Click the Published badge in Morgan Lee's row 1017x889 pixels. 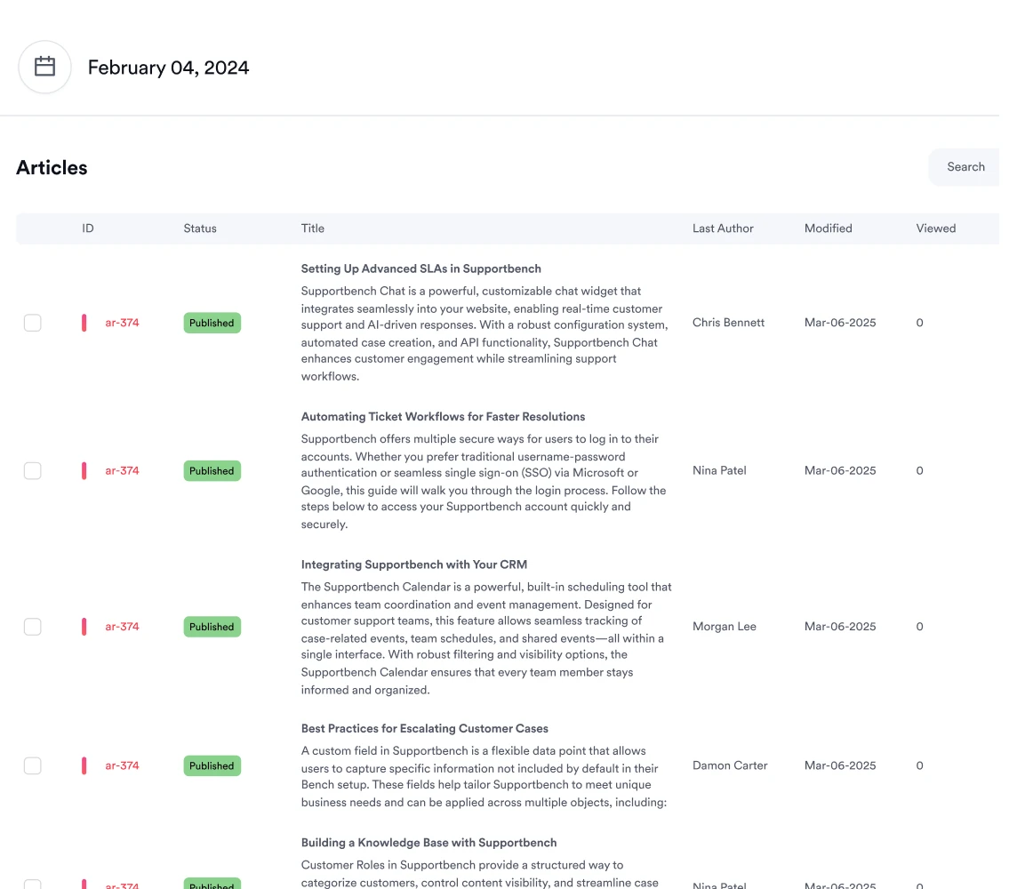coord(212,627)
